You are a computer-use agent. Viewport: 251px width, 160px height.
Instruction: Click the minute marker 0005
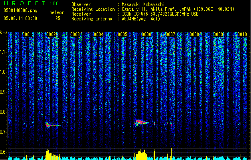(x=123, y=34)
